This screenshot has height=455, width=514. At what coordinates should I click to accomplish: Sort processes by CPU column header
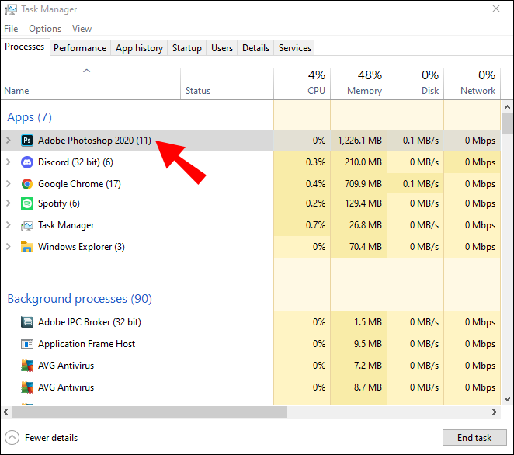pyautogui.click(x=302, y=82)
